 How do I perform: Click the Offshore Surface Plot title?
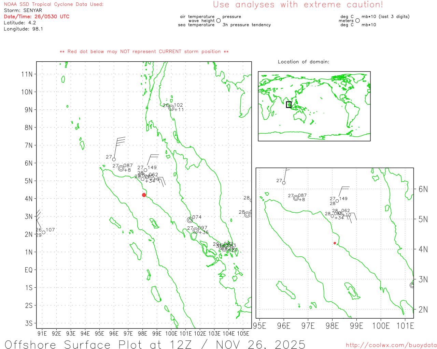point(155,344)
